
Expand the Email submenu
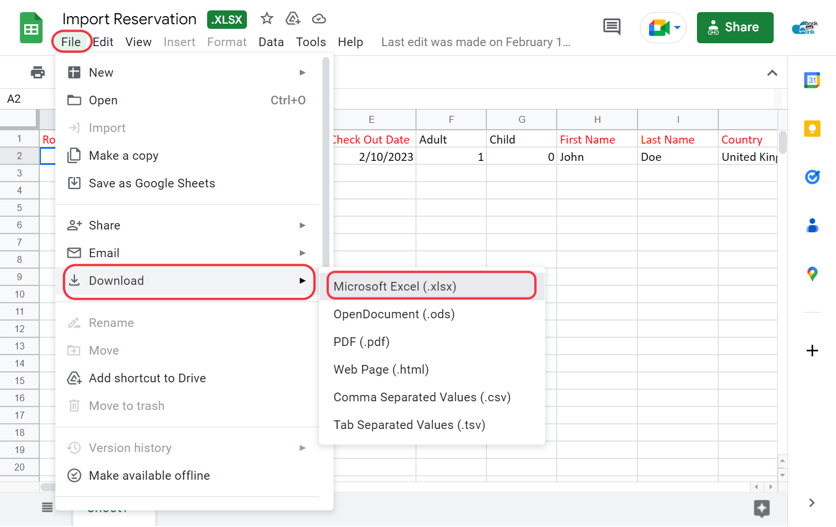[188, 253]
